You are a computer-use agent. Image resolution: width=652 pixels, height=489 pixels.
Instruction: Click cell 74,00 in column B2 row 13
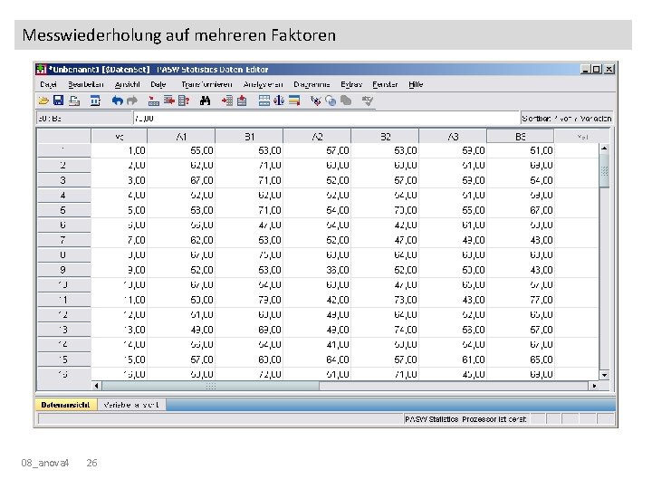(385, 330)
